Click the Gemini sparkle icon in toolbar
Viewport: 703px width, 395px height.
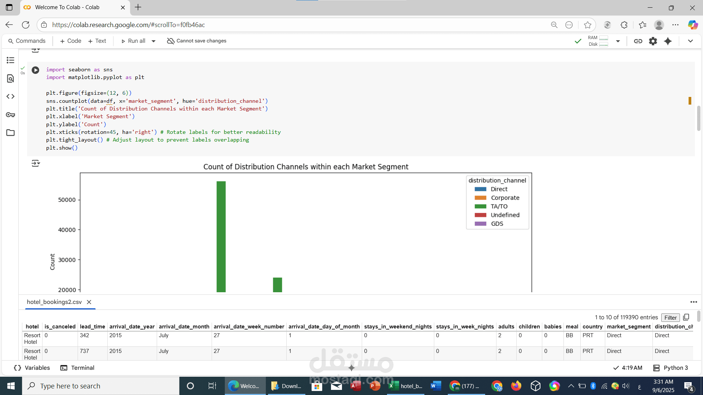[668, 41]
